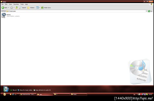Screen dimensions: 154x101
Task: Click Copy all items to audio CD
Action: (x=42, y=90)
